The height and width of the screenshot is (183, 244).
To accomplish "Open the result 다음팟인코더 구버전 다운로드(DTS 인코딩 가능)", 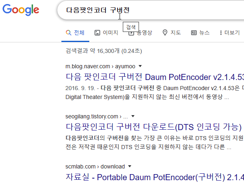I will click(154, 127).
